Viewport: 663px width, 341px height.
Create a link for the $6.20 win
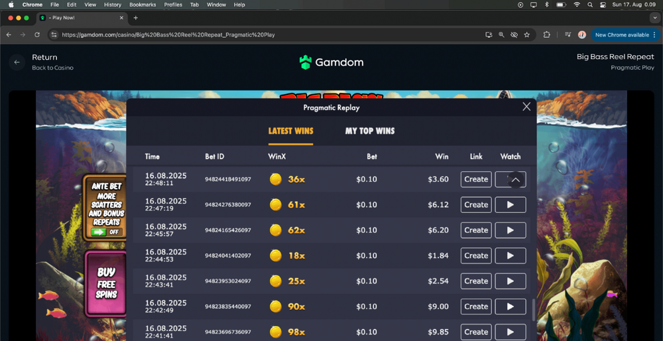475,230
